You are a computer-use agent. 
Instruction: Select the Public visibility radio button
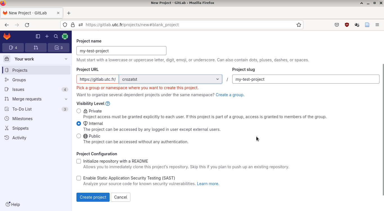(79, 136)
